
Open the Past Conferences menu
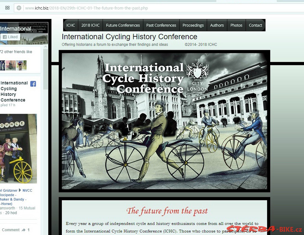point(161,25)
